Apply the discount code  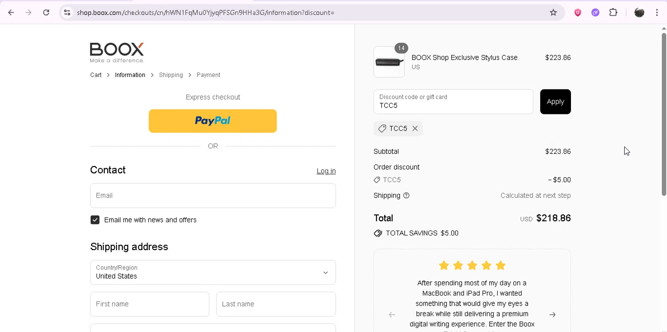[555, 102]
